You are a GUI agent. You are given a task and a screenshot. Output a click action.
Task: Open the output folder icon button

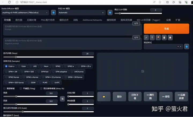point(104,97)
